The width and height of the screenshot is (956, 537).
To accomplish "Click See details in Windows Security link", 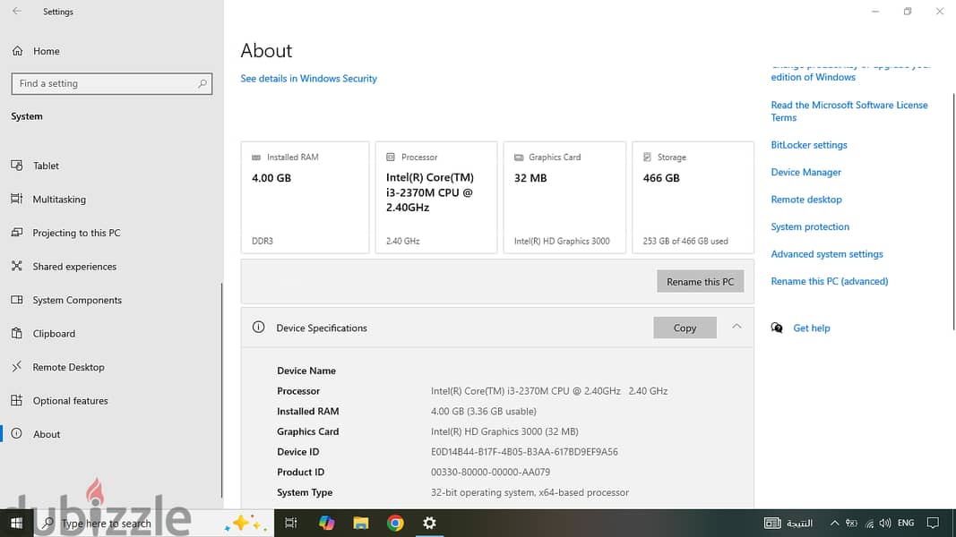I will 308,79.
